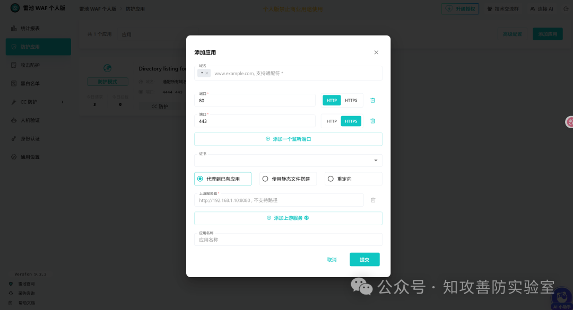Delete the port 443 row
This screenshot has width=573, height=310.
tap(373, 121)
